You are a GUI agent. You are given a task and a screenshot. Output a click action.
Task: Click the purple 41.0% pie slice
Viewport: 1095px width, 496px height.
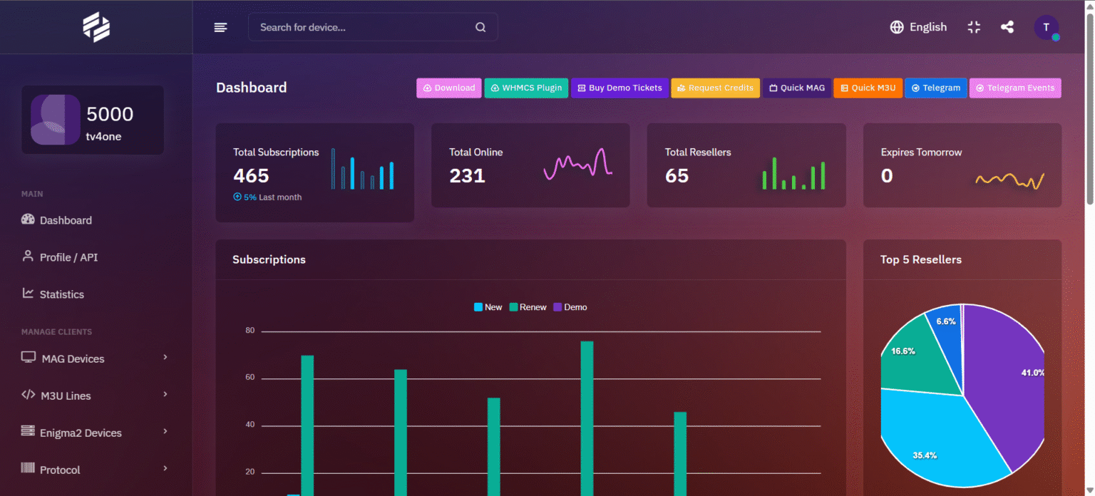[1005, 378]
